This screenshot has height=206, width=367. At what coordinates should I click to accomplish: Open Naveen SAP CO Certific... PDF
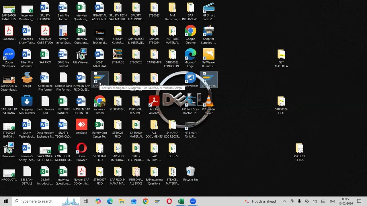point(81,176)
